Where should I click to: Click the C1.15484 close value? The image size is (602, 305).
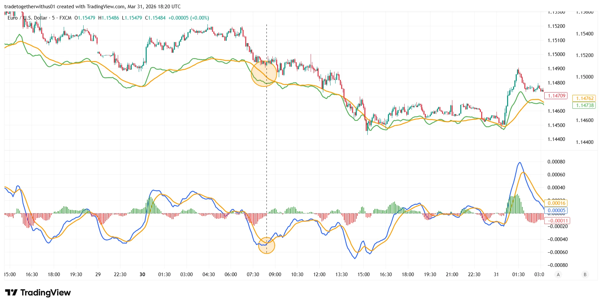tap(155, 18)
